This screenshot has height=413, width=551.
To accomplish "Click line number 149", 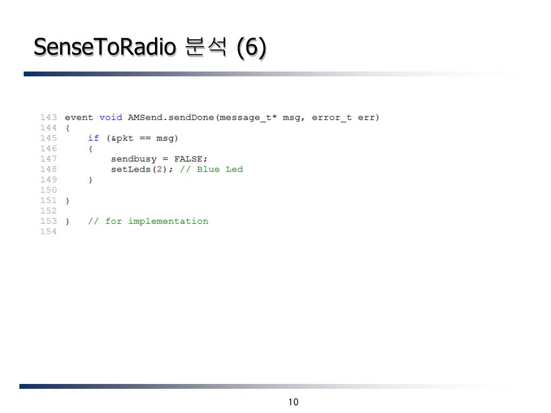I will click(x=48, y=180).
